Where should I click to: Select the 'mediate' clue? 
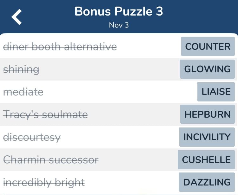click(23, 92)
